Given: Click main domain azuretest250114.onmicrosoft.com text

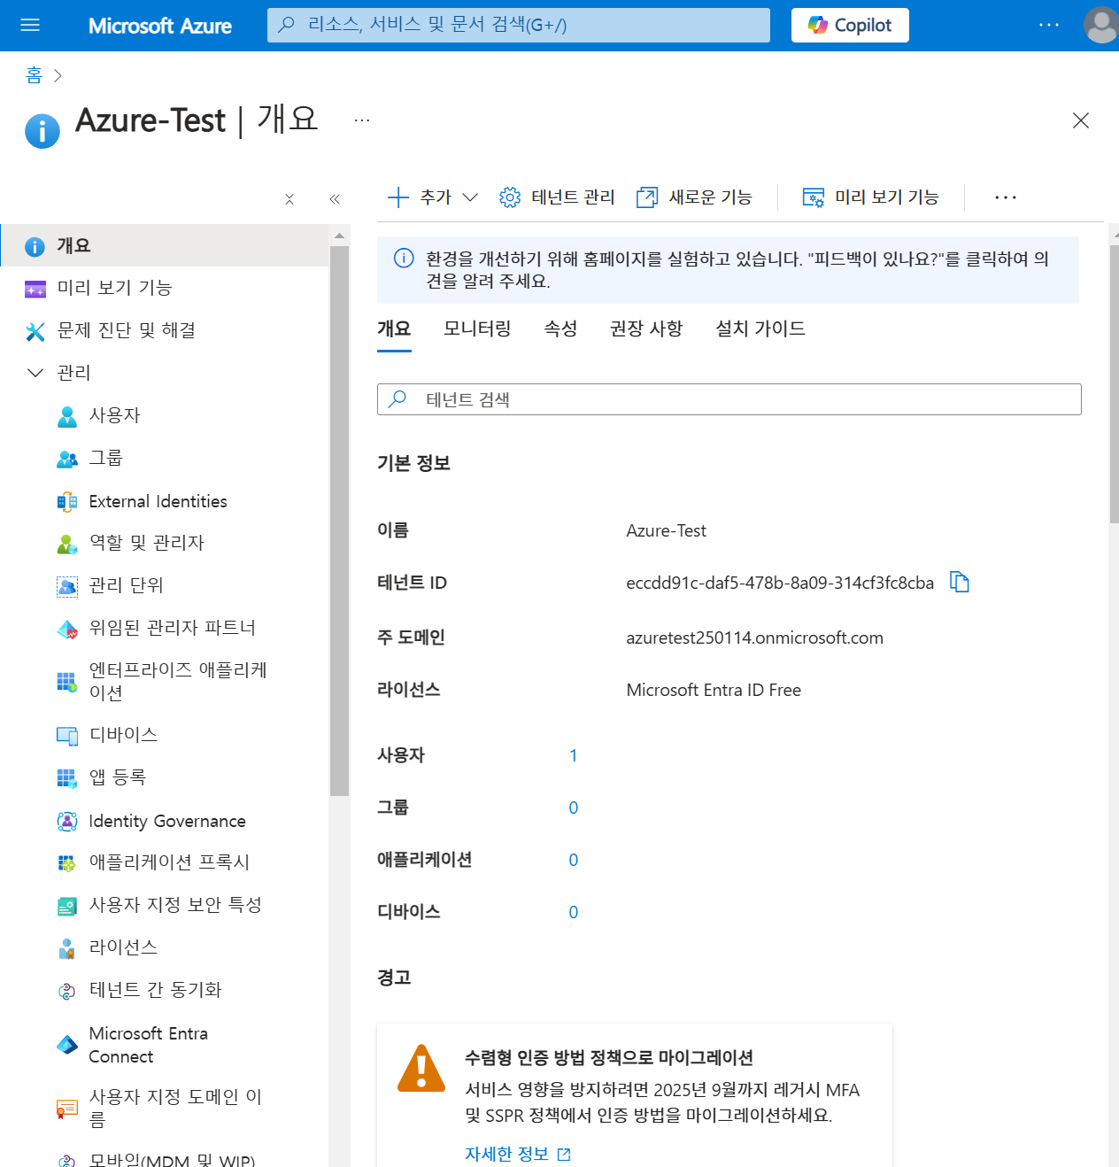Looking at the screenshot, I should (x=754, y=638).
